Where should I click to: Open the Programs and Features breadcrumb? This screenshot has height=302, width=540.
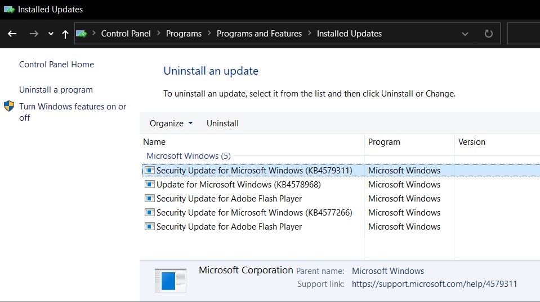tap(259, 34)
